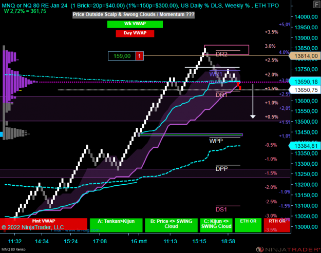Click the 15:15 time axis label
Image resolution: width=321 pixels, height=253 pixels.
[x=199, y=241]
